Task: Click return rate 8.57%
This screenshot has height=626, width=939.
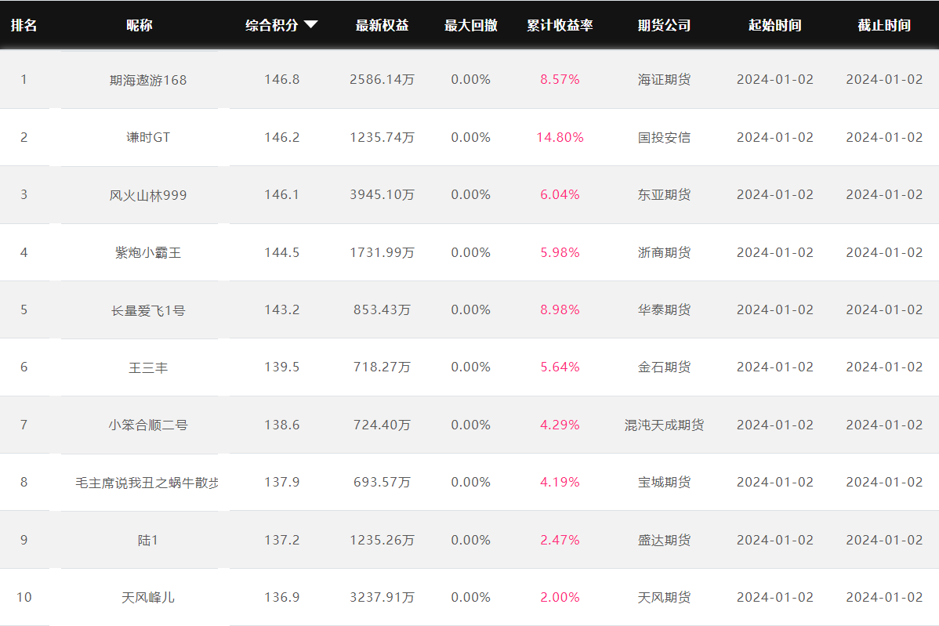Action: click(x=560, y=80)
